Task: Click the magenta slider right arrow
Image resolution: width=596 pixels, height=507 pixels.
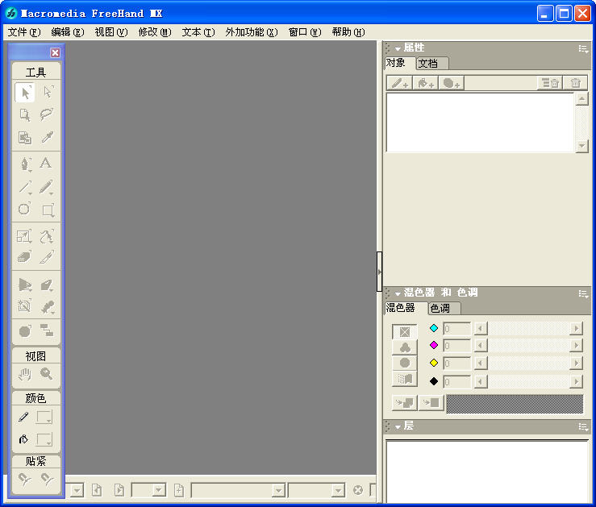Action: 576,345
